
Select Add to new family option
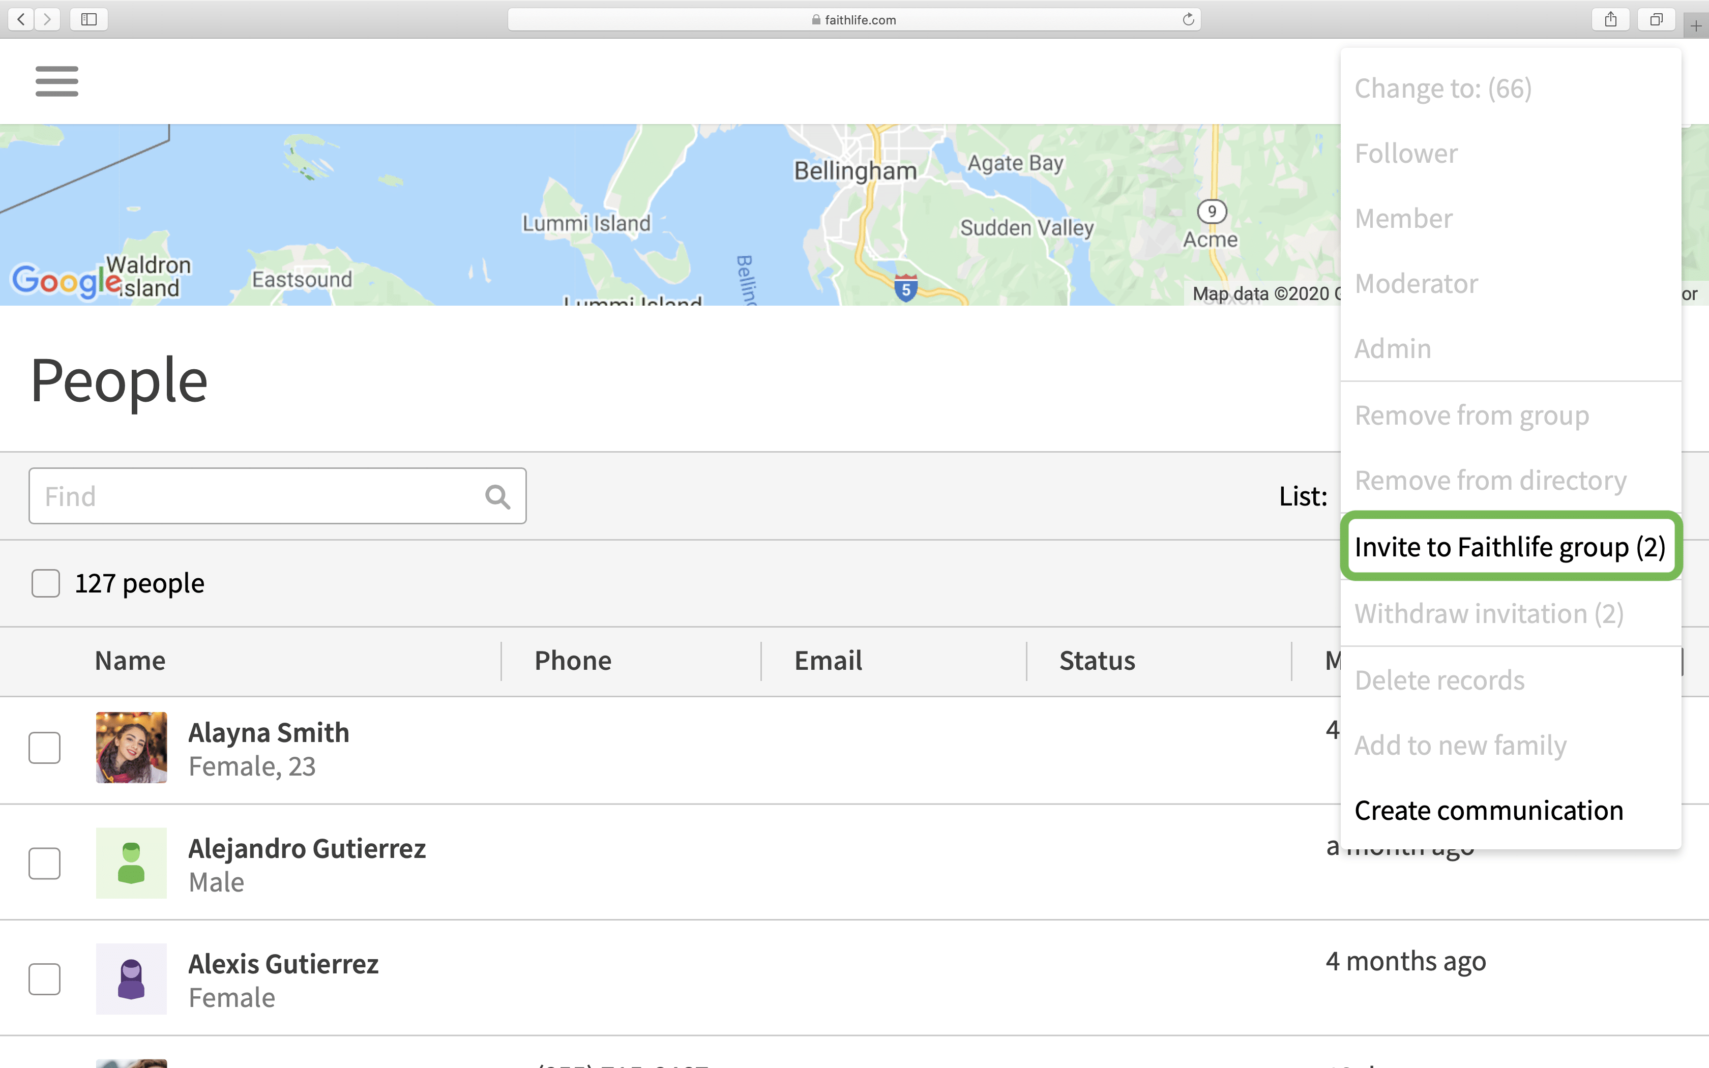click(x=1511, y=745)
